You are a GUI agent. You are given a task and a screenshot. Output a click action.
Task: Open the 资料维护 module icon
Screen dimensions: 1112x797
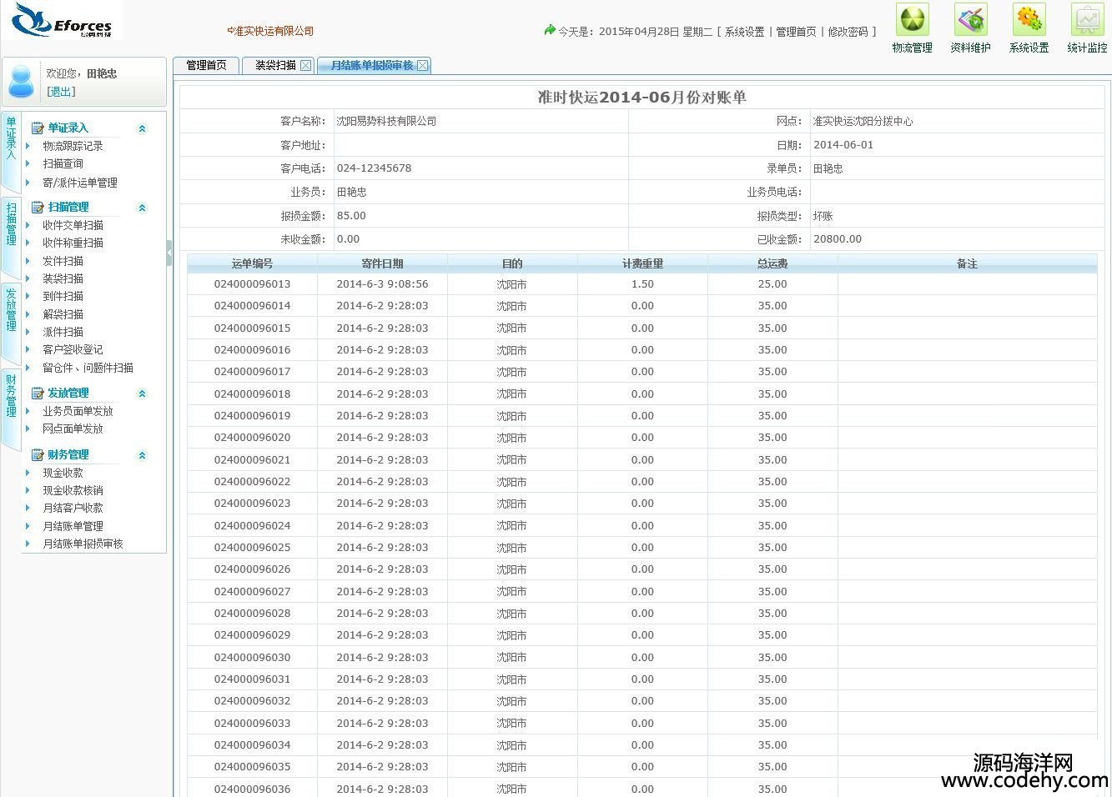point(970,21)
